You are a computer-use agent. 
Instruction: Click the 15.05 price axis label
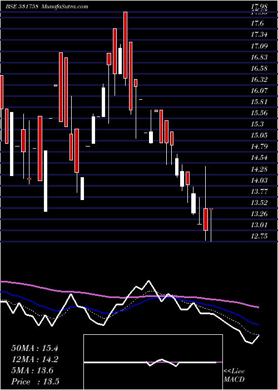pos(260,135)
